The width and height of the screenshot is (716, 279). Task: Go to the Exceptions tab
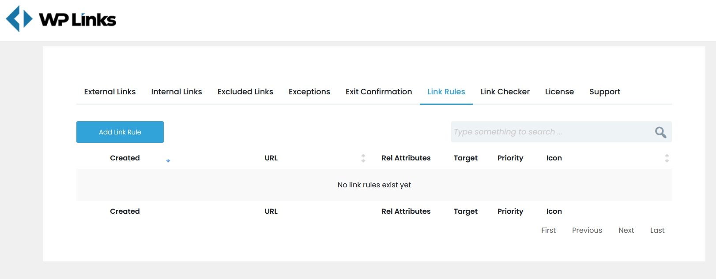click(309, 92)
